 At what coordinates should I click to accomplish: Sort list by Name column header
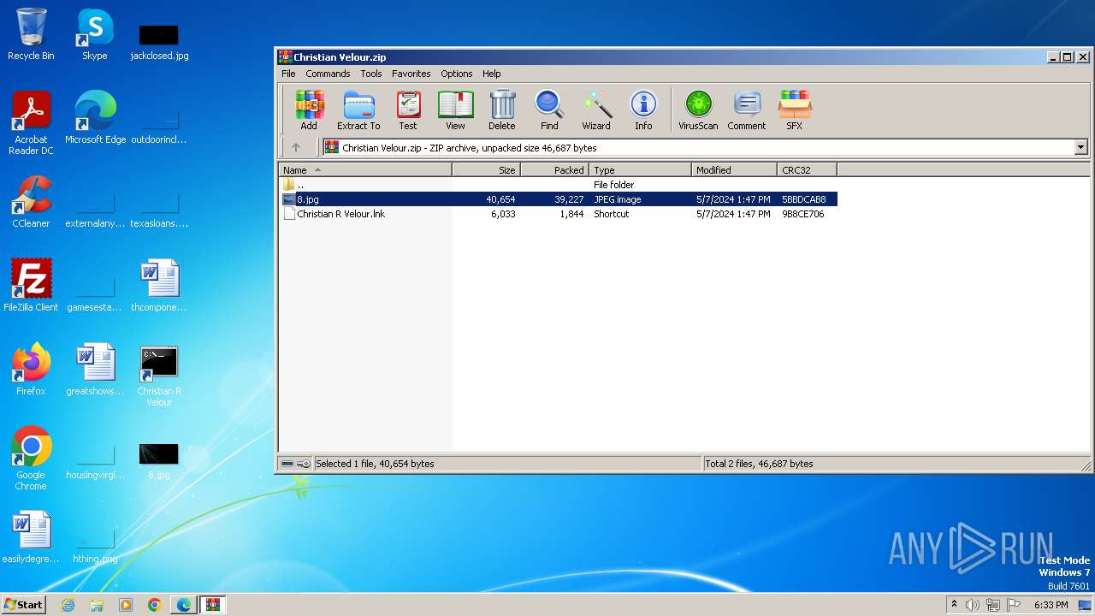click(x=365, y=170)
